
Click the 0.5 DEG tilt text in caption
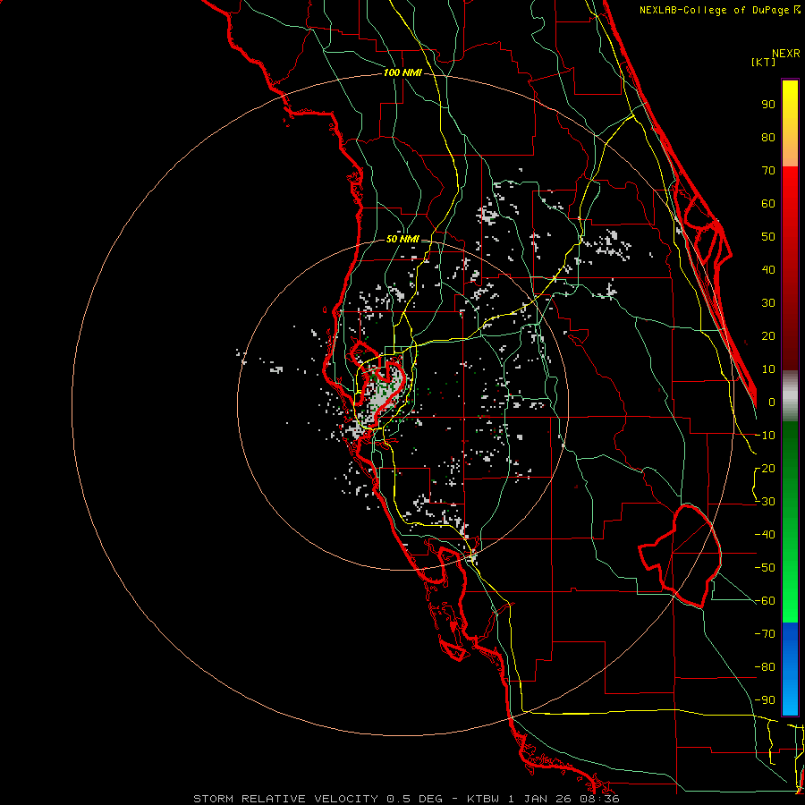[x=414, y=799]
